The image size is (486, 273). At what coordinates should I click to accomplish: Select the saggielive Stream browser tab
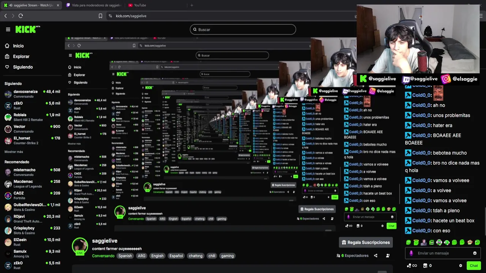[x=31, y=5]
